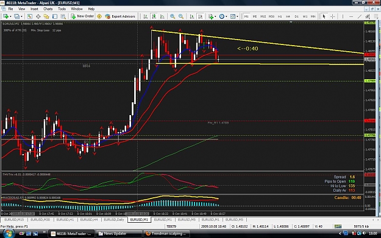
Task: Open the yellow diamond info icon
Action: pyautogui.click(x=99, y=16)
